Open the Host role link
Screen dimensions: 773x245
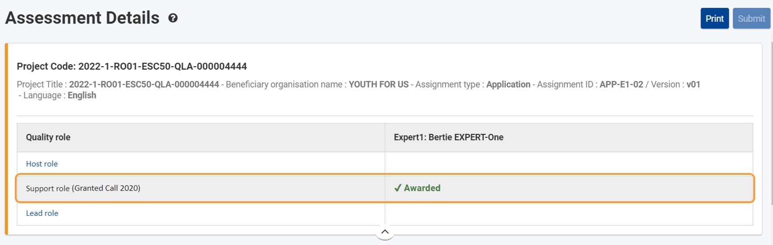[42, 164]
